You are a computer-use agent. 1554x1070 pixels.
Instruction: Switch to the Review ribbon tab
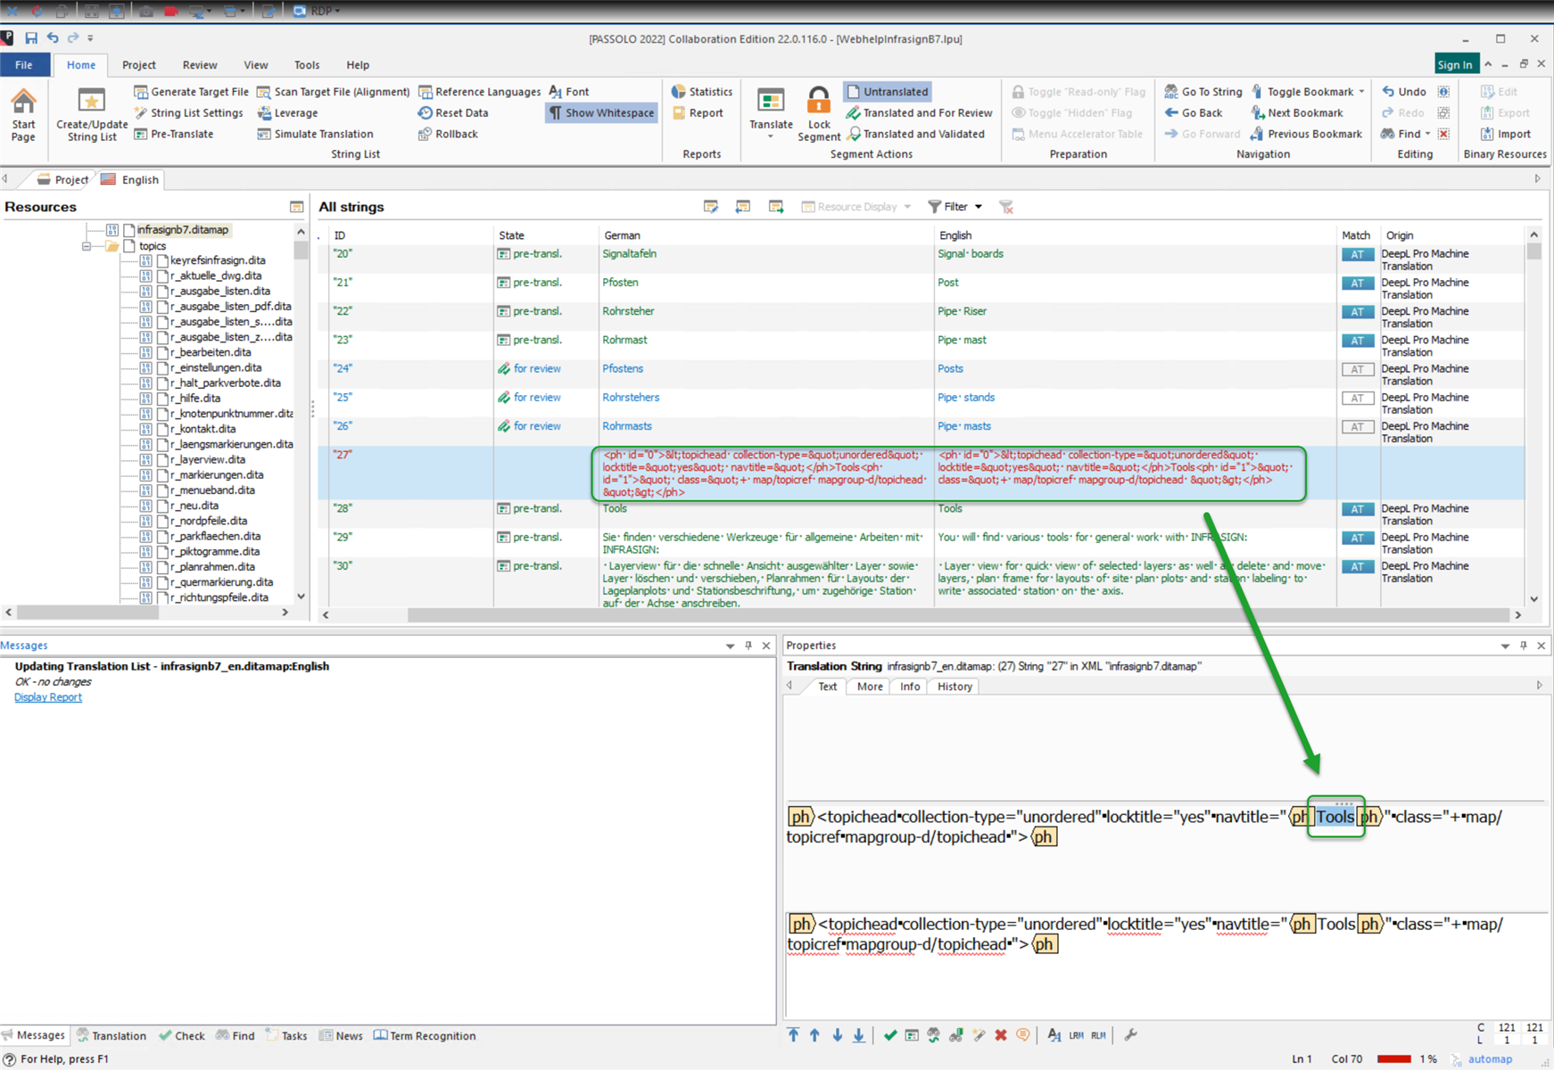pos(199,64)
